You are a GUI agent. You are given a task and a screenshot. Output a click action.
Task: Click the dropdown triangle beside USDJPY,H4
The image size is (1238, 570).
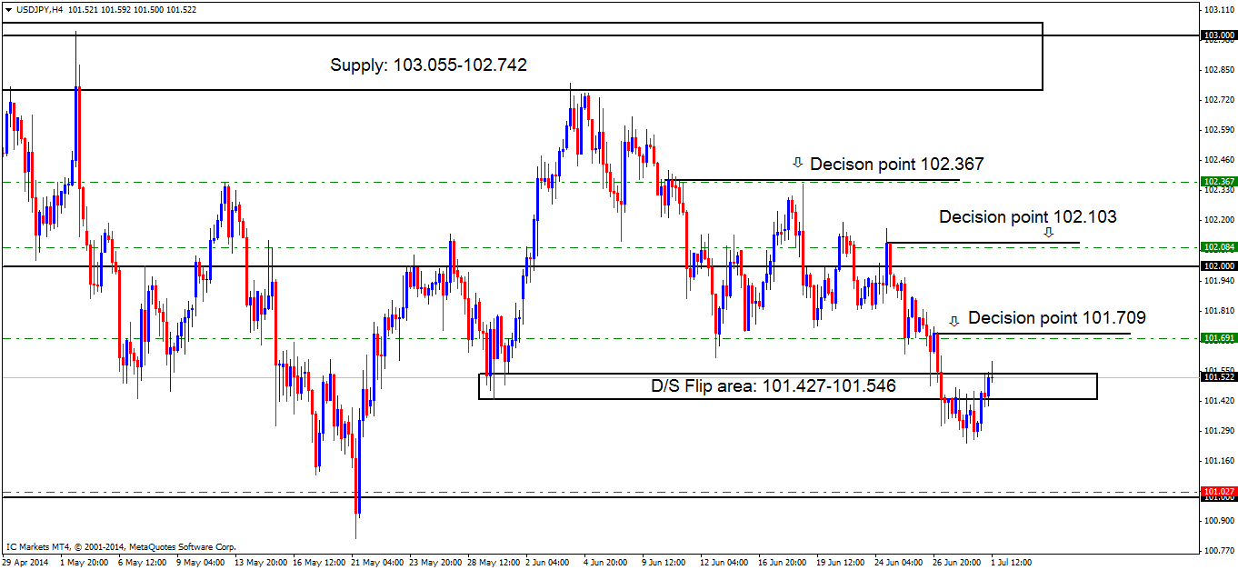[8, 9]
